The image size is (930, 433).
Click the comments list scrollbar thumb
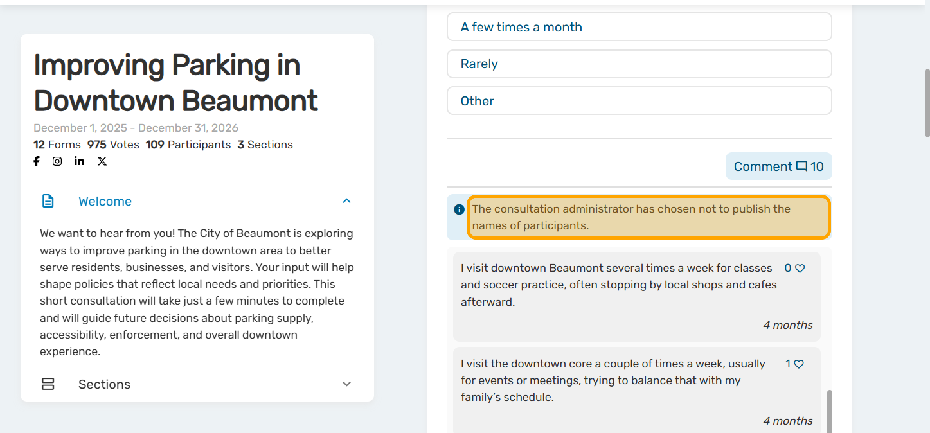(x=830, y=411)
